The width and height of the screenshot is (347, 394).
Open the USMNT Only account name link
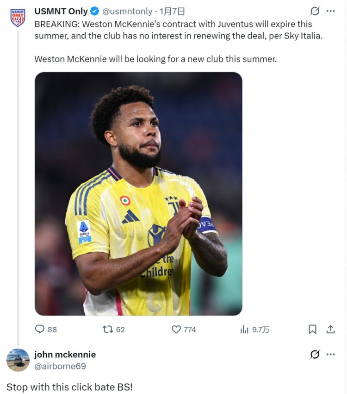[61, 12]
